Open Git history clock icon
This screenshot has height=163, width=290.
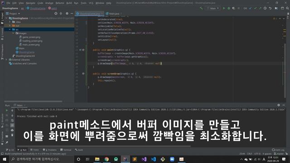265,8
